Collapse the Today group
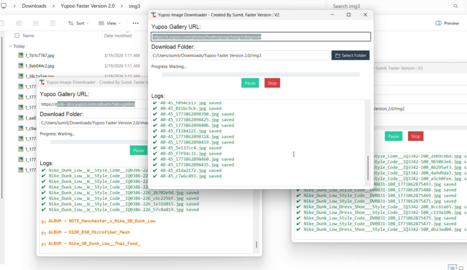Image resolution: width=467 pixels, height=270 pixels. tap(11, 46)
